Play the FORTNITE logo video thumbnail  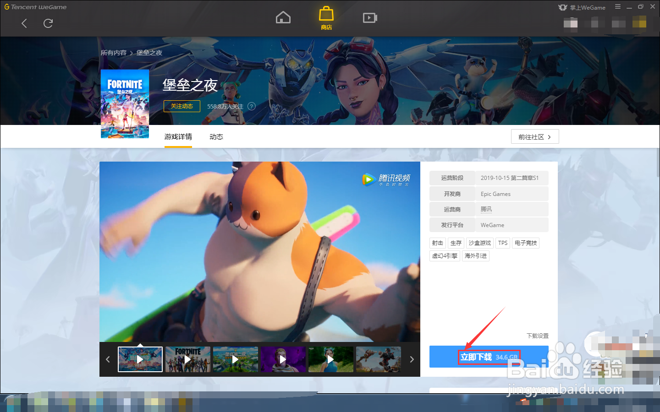188,359
